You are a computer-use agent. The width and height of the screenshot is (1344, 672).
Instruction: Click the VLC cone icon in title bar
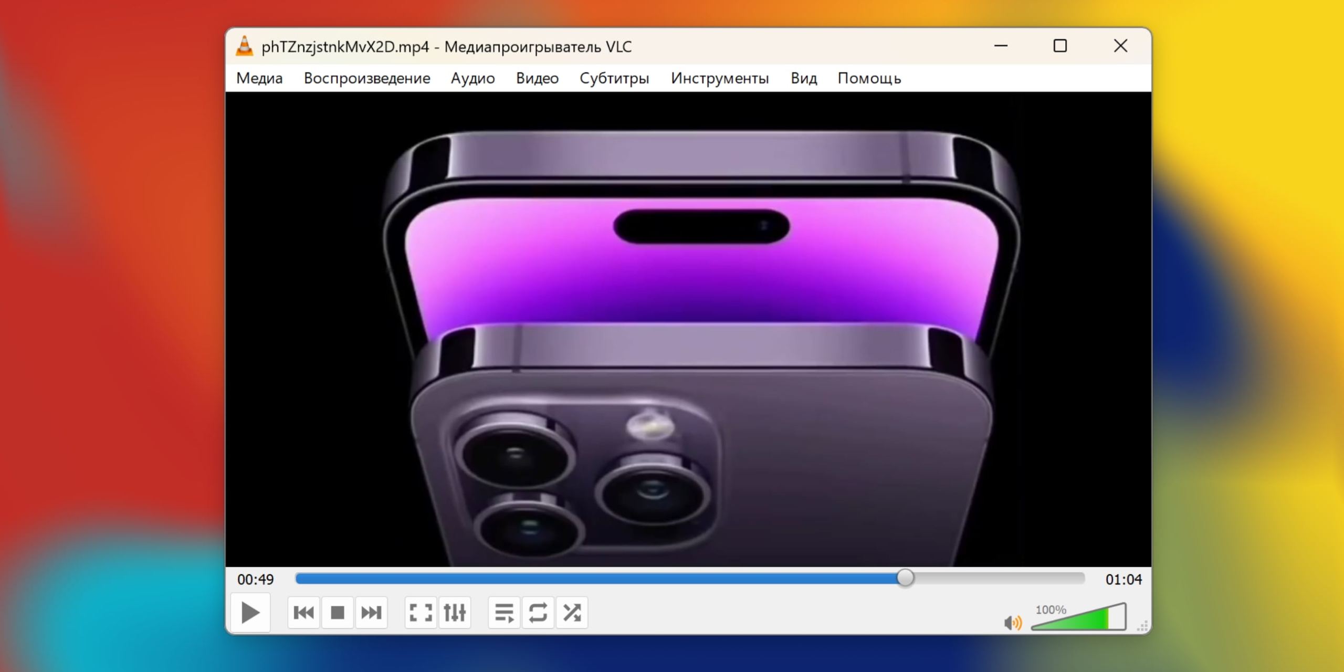pyautogui.click(x=245, y=46)
